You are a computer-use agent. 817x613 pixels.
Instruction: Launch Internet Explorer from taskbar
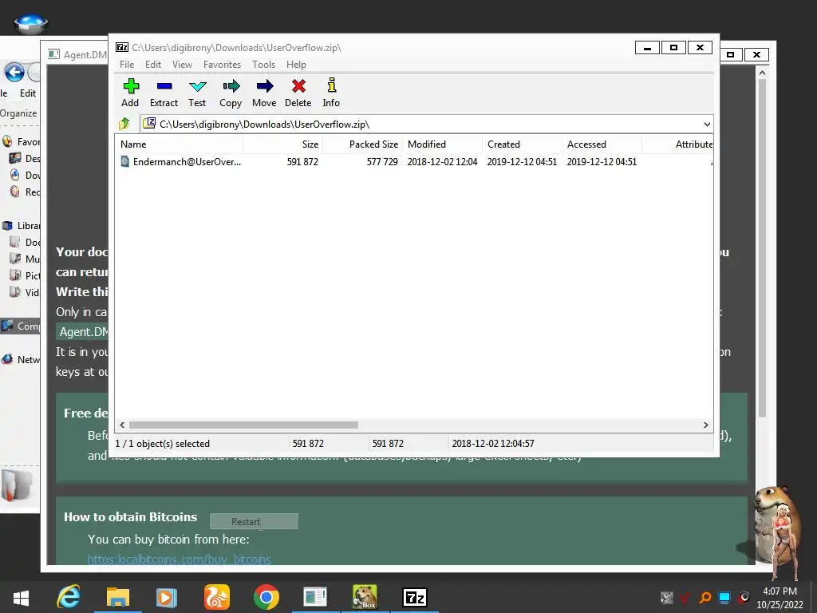[x=69, y=597]
